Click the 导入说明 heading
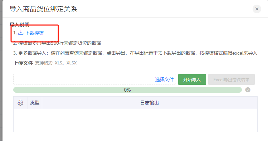This screenshot has width=268, height=141. coord(19,25)
